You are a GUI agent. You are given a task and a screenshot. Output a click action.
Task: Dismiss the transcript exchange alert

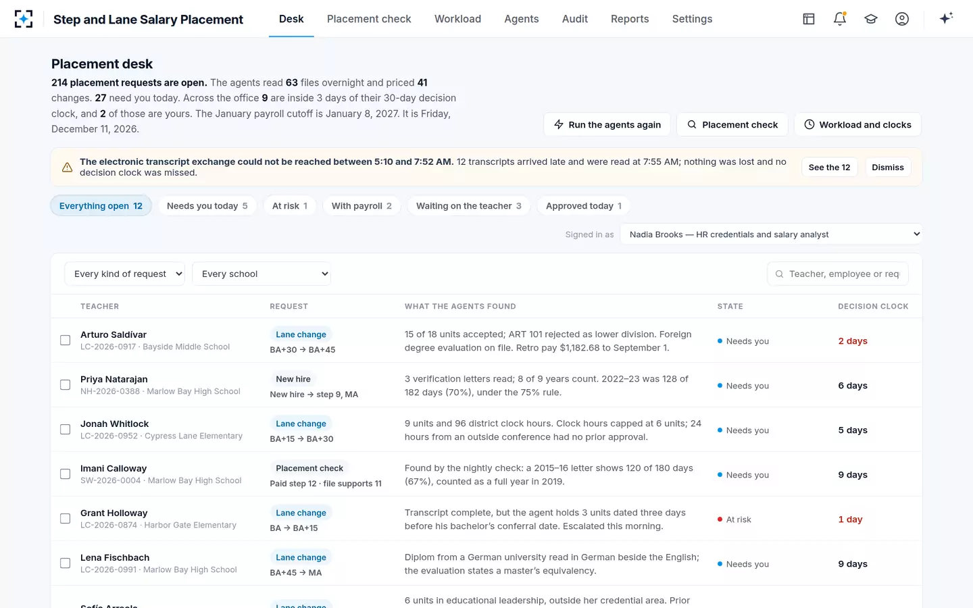tap(888, 167)
